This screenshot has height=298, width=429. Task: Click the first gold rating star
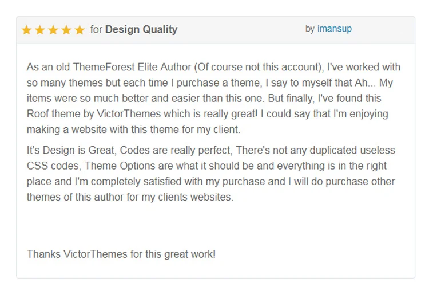click(x=26, y=30)
